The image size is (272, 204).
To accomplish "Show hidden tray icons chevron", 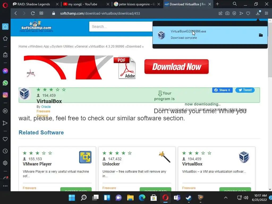I will (x=226, y=198).
